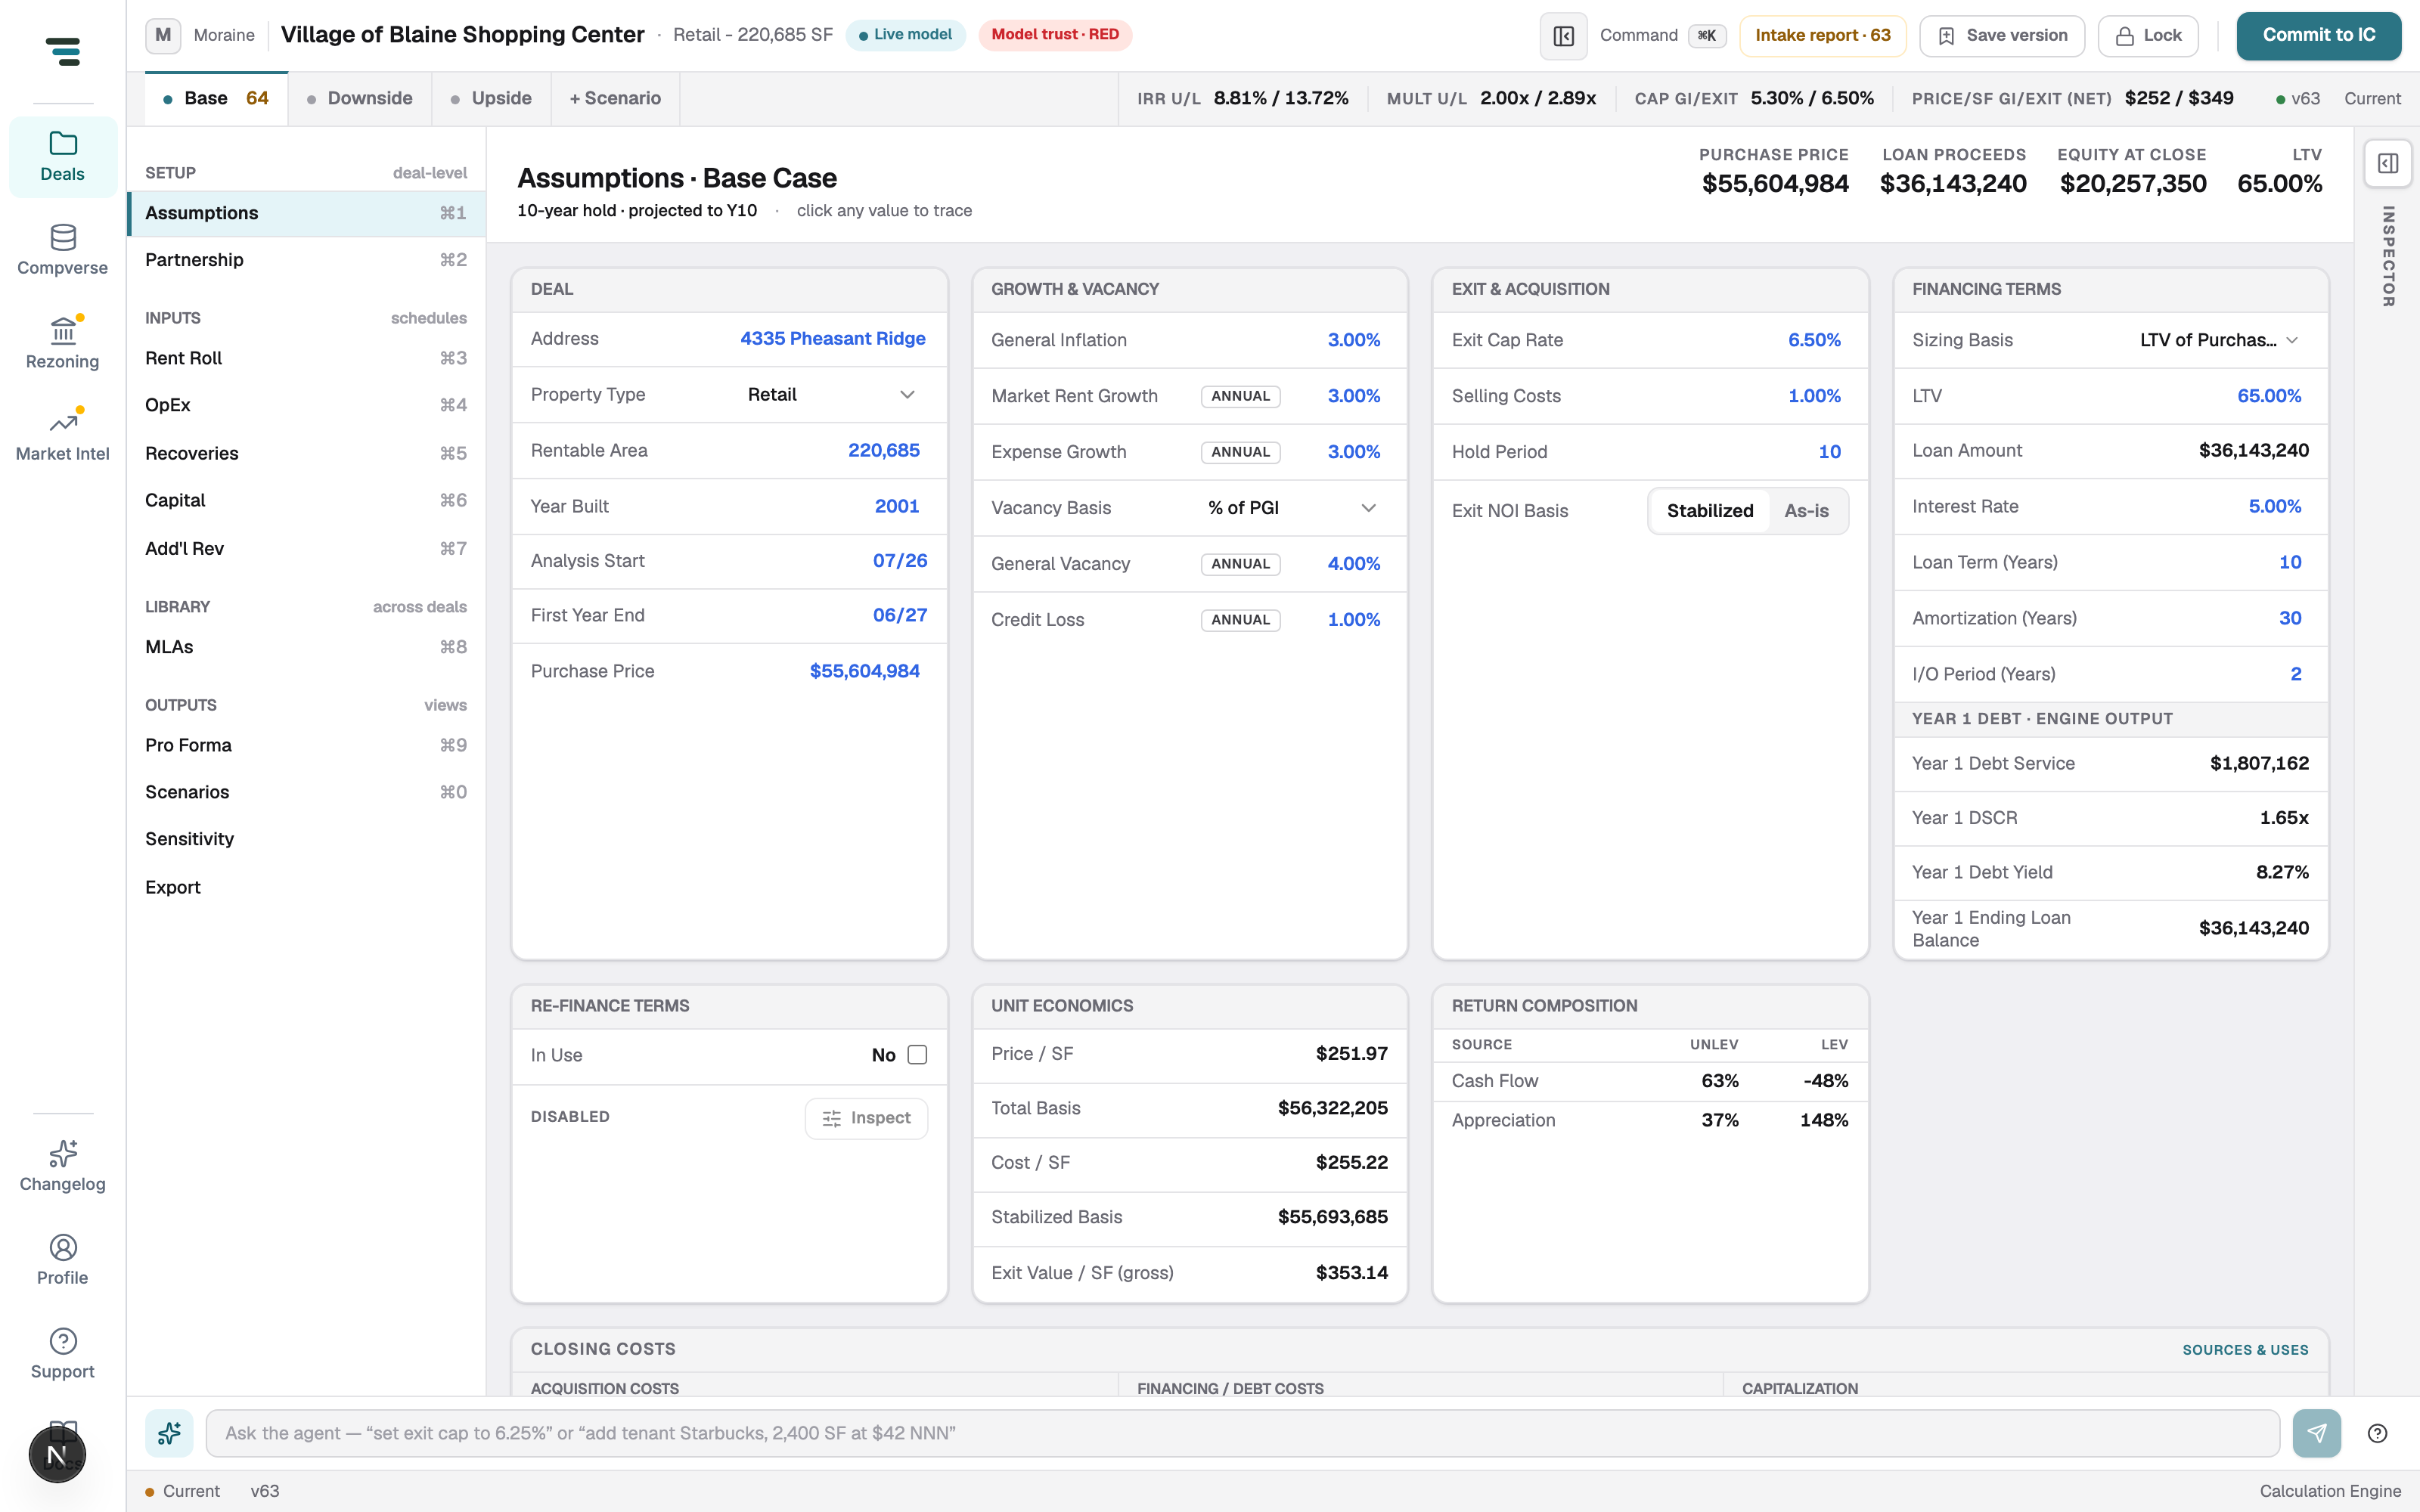Click the send message paper-plane icon
Screen dimensions: 2420x1512
[x=2316, y=1433]
